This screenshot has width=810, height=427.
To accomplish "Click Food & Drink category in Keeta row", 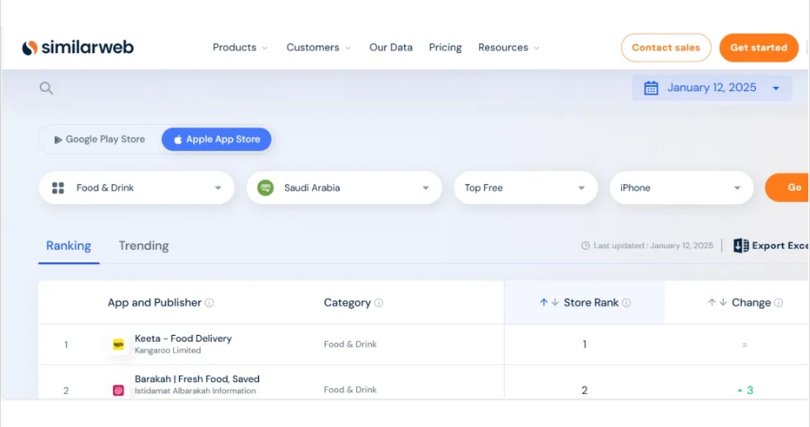I will [x=350, y=344].
